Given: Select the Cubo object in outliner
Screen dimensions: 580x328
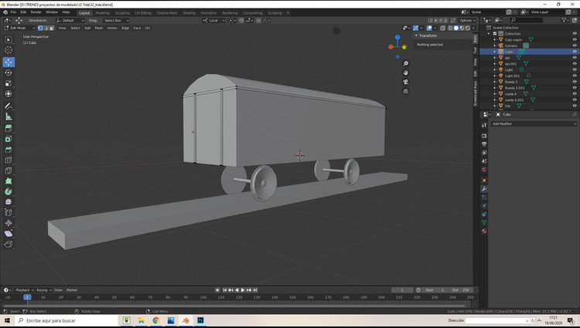Looking at the screenshot, I should (509, 52).
